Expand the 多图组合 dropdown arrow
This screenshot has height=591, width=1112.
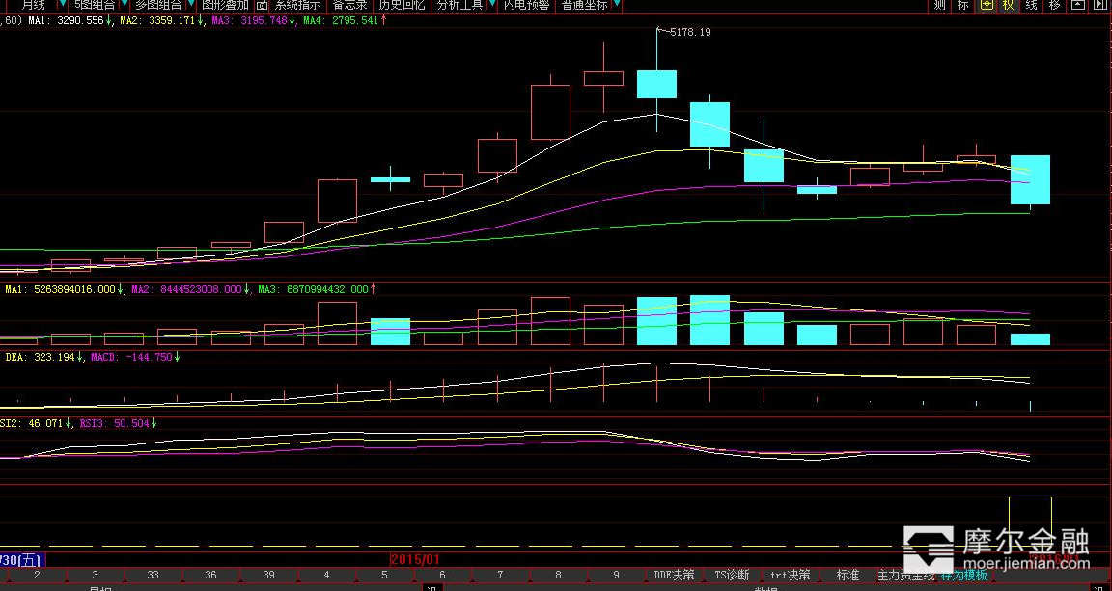(189, 5)
